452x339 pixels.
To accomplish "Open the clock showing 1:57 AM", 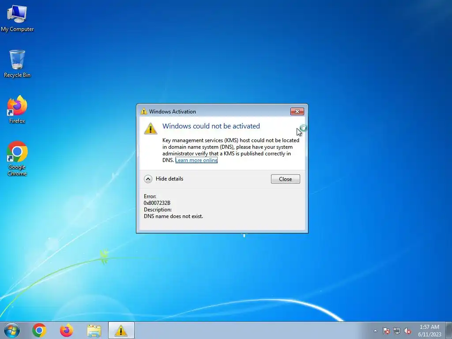I will click(429, 327).
